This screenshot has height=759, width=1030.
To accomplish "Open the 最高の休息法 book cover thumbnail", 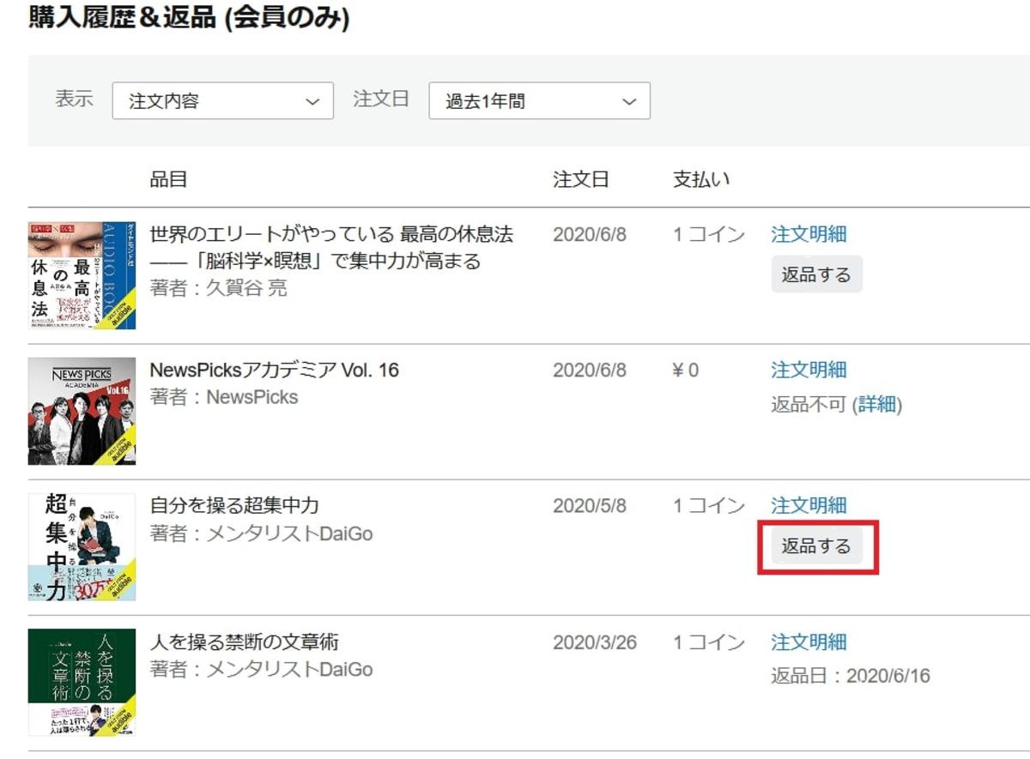I will click(x=82, y=275).
